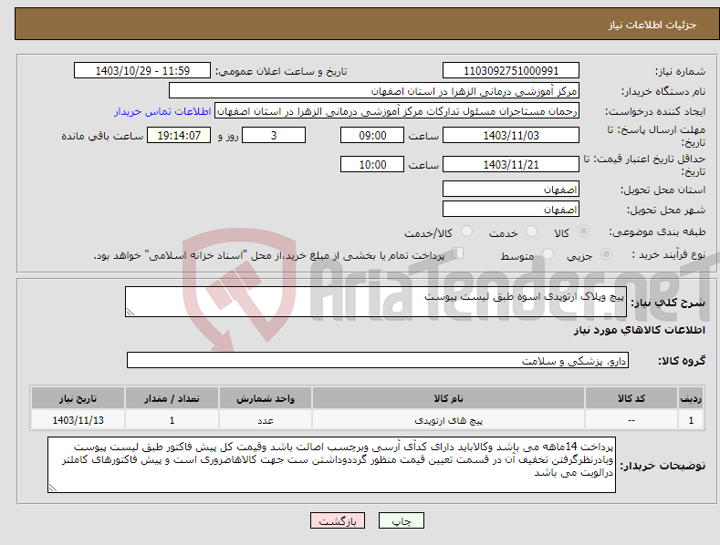Click the remaining days field showing 3
This screenshot has width=720, height=545.
click(x=274, y=135)
